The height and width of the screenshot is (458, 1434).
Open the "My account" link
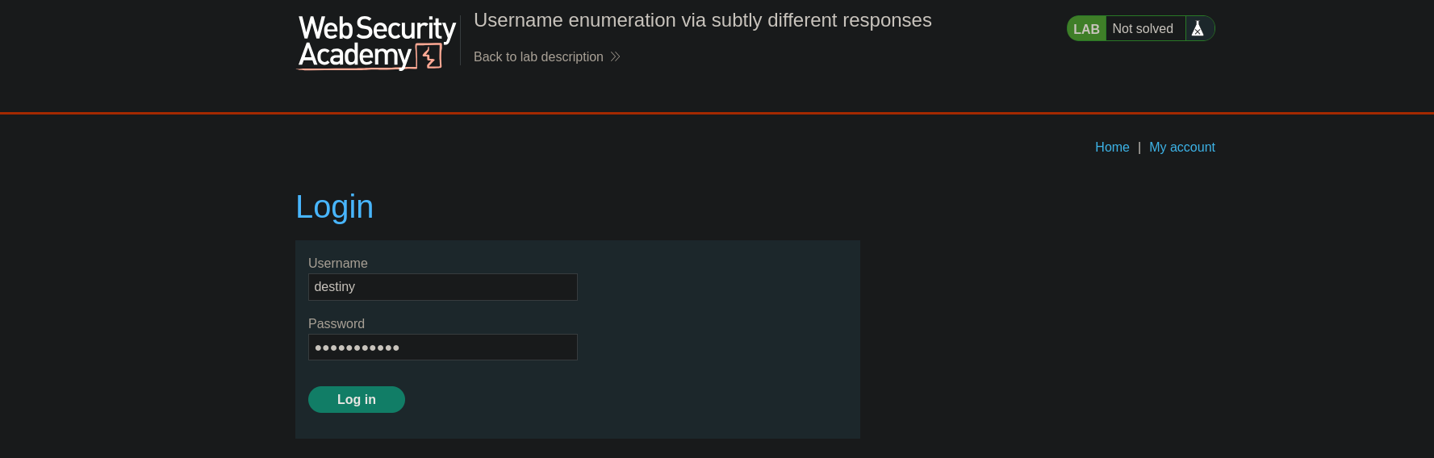[x=1181, y=147]
